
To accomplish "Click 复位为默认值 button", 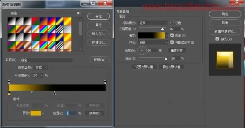I will click(171, 67).
